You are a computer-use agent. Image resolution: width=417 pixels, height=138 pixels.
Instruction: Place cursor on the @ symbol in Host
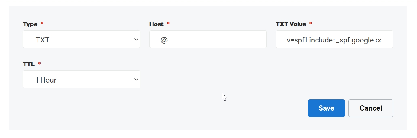point(164,40)
